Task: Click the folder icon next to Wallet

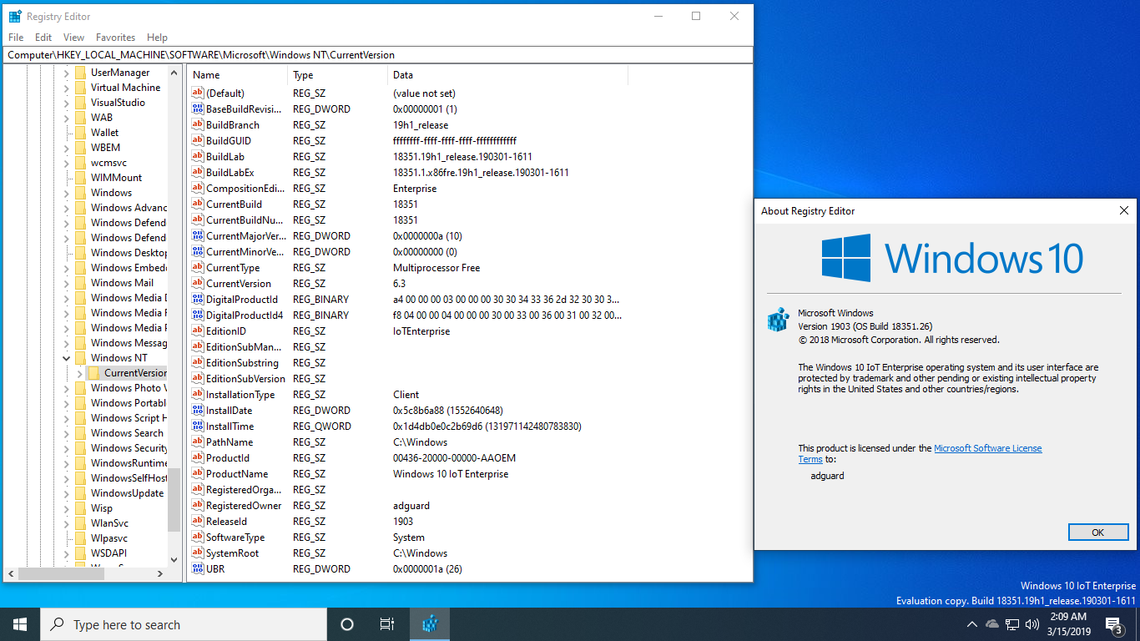Action: click(81, 133)
